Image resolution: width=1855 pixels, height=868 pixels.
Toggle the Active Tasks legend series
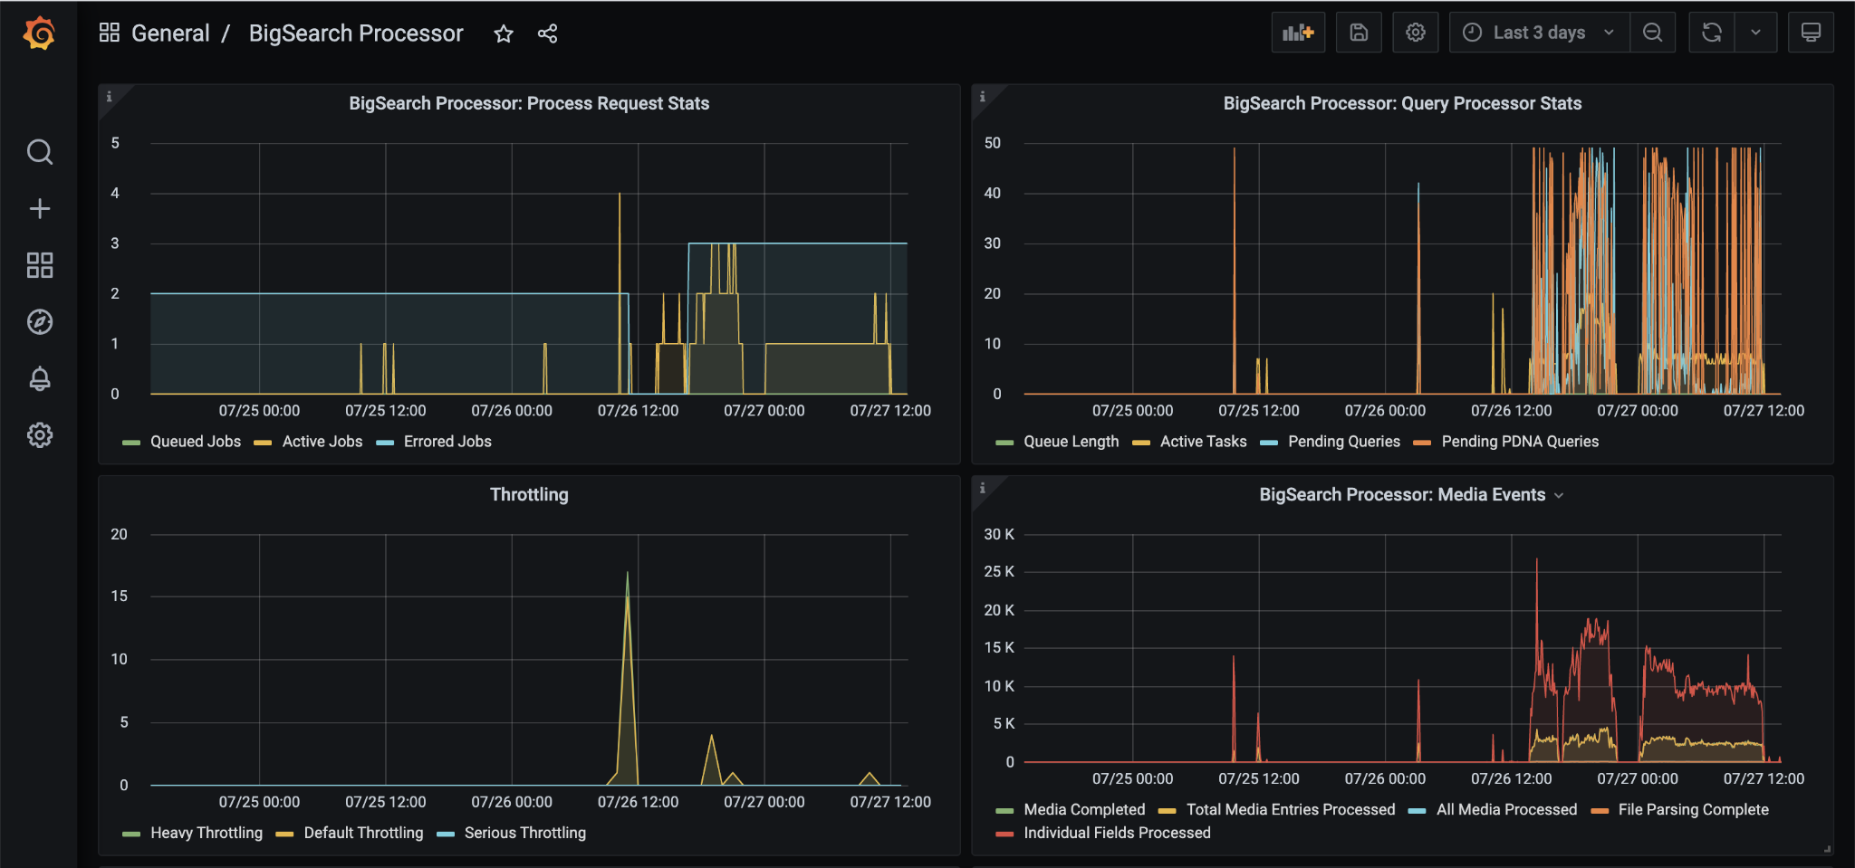(x=1204, y=442)
